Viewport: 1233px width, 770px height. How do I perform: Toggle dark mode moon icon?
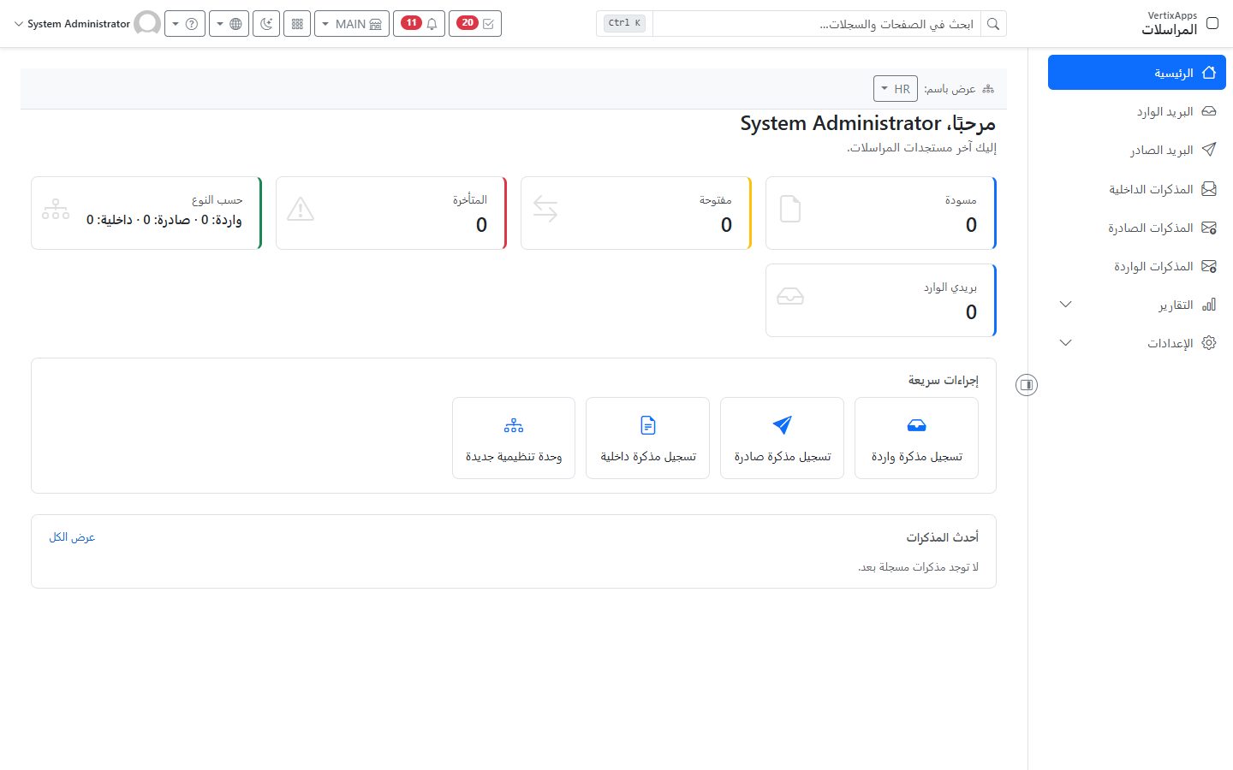pos(266,24)
